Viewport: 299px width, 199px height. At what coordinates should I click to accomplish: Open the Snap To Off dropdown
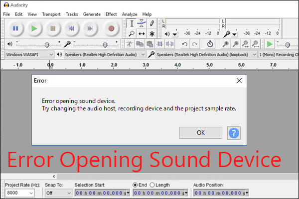[58, 193]
